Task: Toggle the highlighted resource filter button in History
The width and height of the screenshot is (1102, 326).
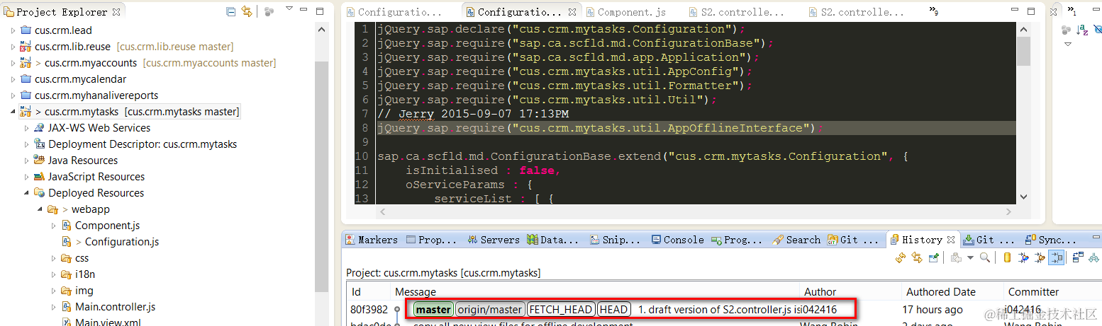Action: (1056, 258)
